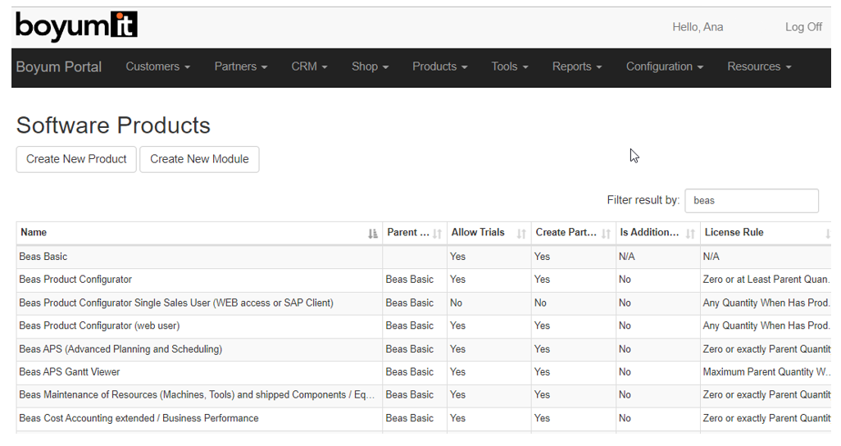
Task: Open the Shop menu
Action: pyautogui.click(x=370, y=67)
